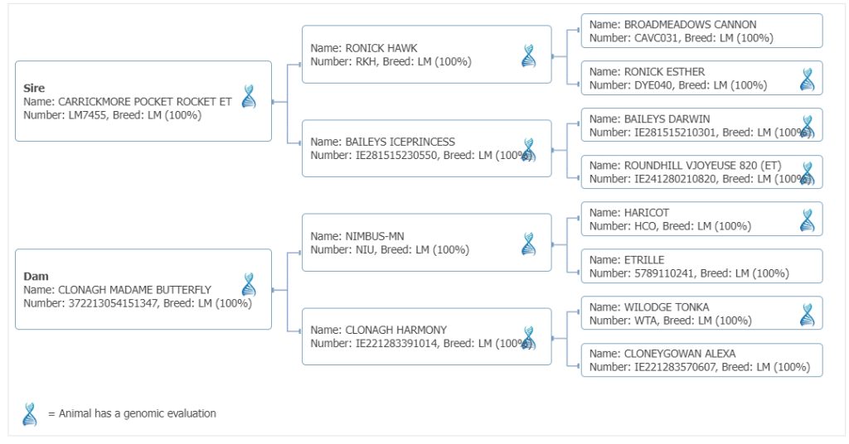Click the NIMBUS-MN genomic evaluation icon

(528, 244)
